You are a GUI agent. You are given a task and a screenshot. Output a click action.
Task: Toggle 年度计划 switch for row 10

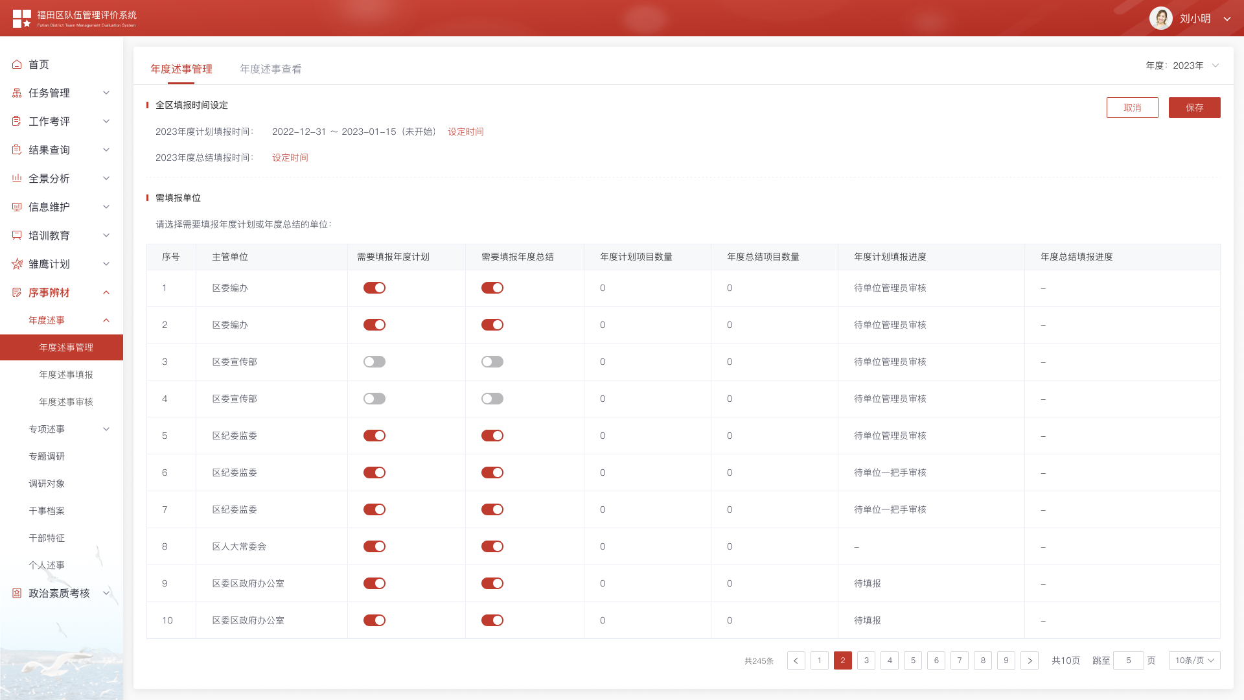(374, 620)
